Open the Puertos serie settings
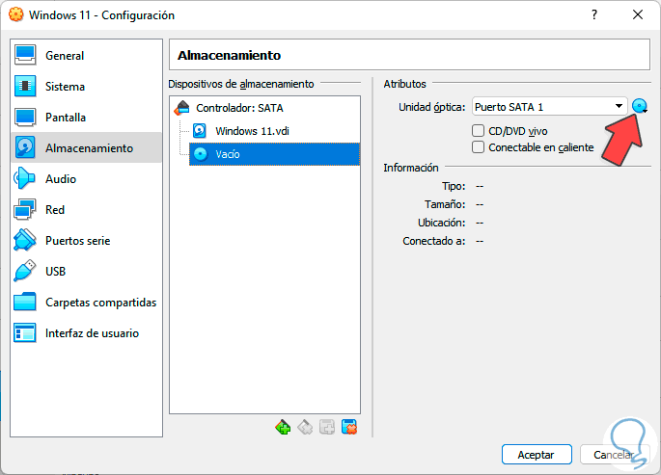The image size is (661, 475). click(86, 241)
